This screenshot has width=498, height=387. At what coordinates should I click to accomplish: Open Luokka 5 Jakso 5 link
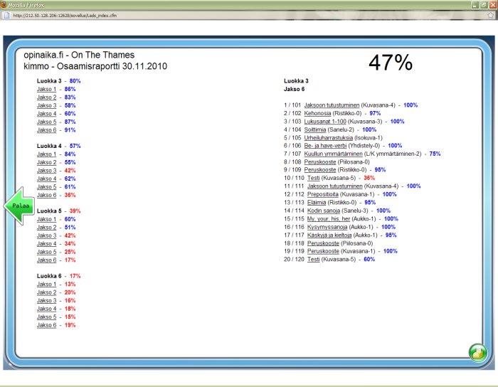click(x=46, y=252)
